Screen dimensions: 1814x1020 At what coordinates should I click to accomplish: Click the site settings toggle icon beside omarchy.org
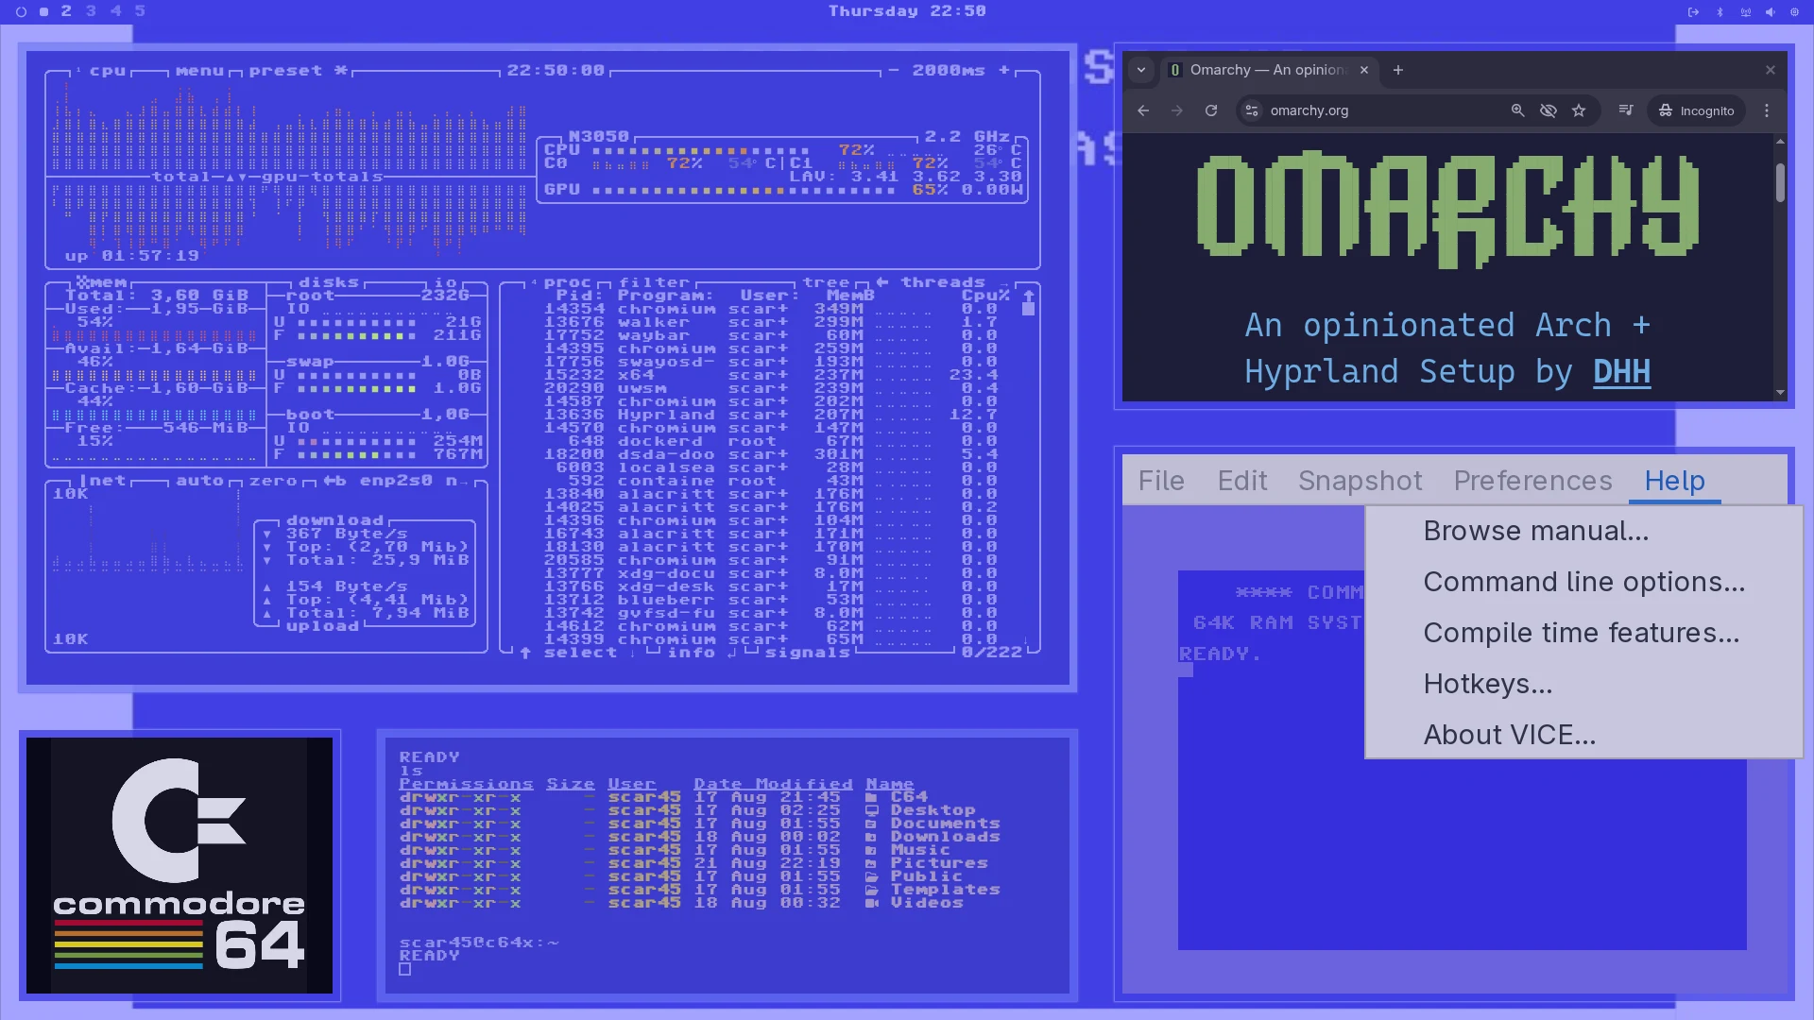[x=1252, y=110]
